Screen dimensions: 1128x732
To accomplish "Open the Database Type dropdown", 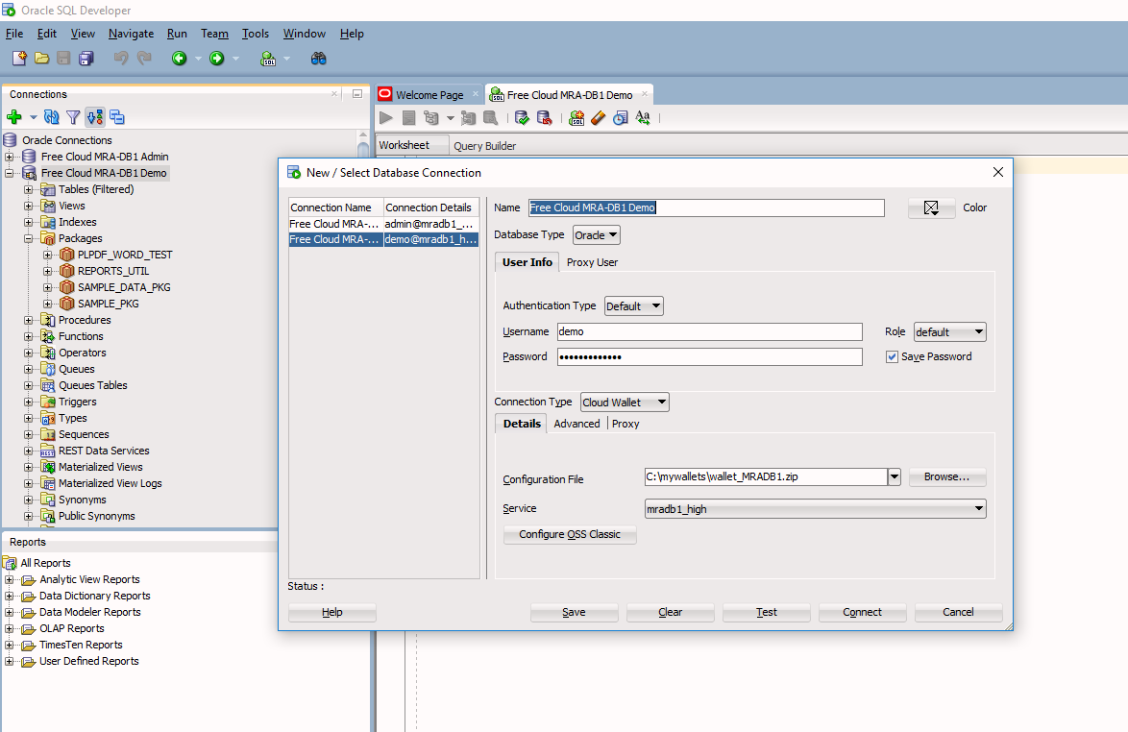I will (x=597, y=235).
